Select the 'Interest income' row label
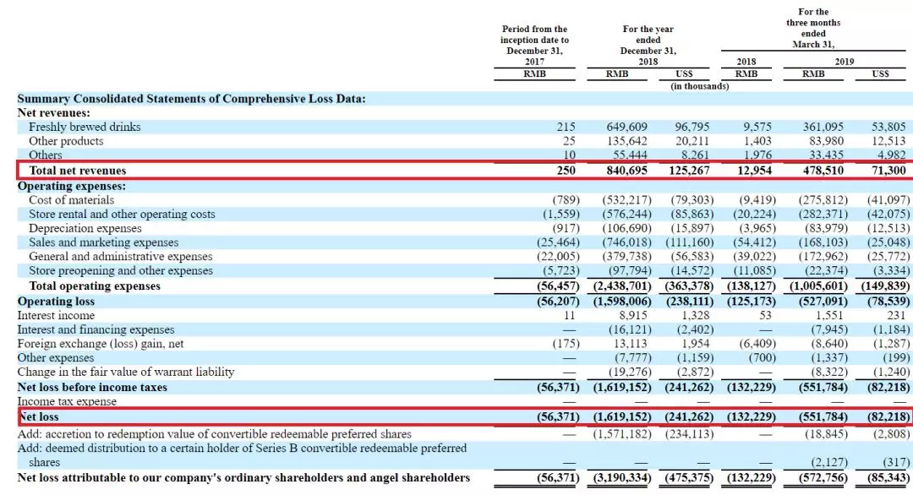Image resolution: width=913 pixels, height=495 pixels. [56, 315]
